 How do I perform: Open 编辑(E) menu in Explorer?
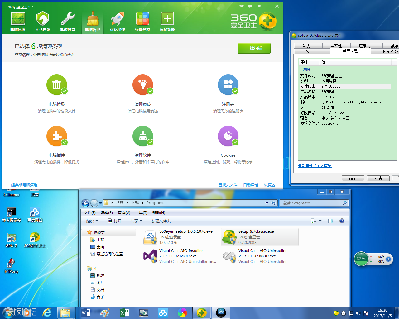point(107,213)
